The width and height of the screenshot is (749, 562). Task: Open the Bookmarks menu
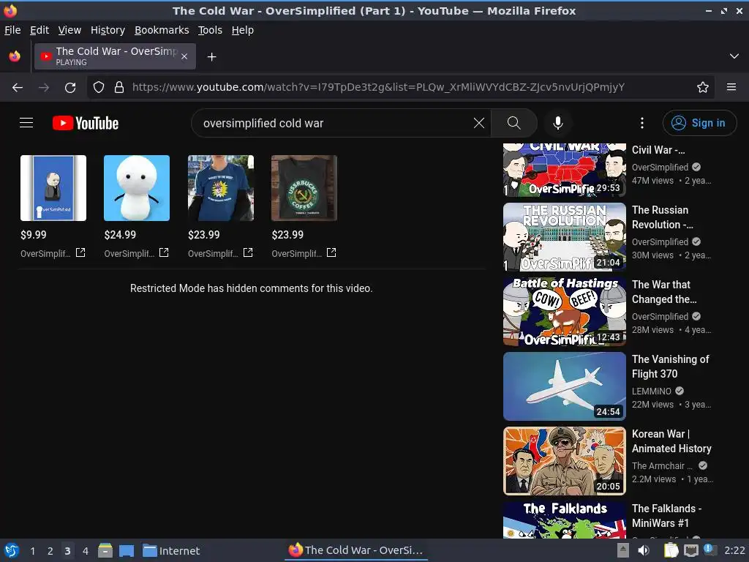point(162,30)
